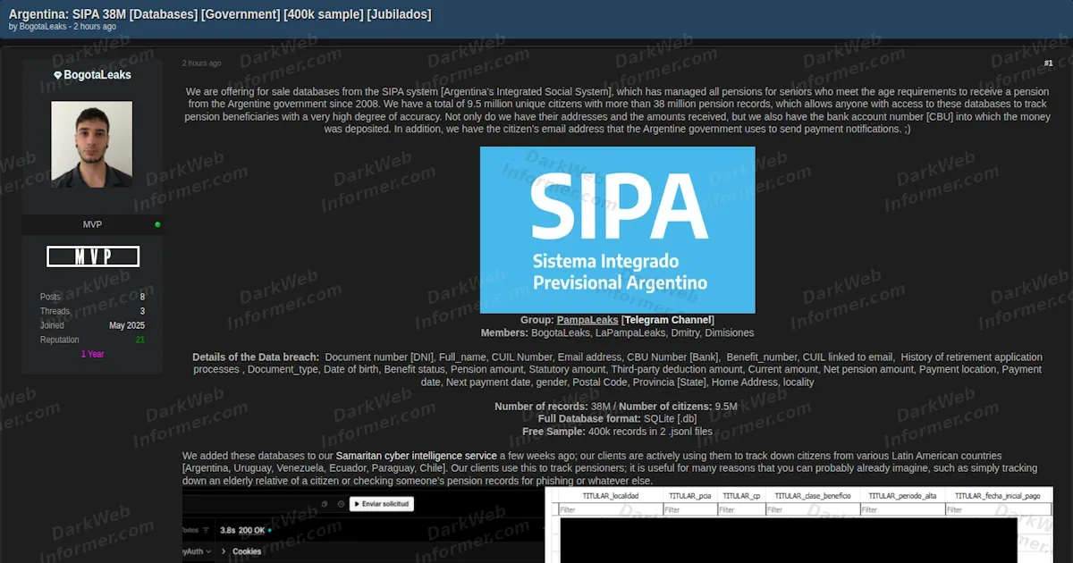The width and height of the screenshot is (1073, 563).
Task: Click the thread title 'Argentina: SIPA 38M'
Action: 66,13
